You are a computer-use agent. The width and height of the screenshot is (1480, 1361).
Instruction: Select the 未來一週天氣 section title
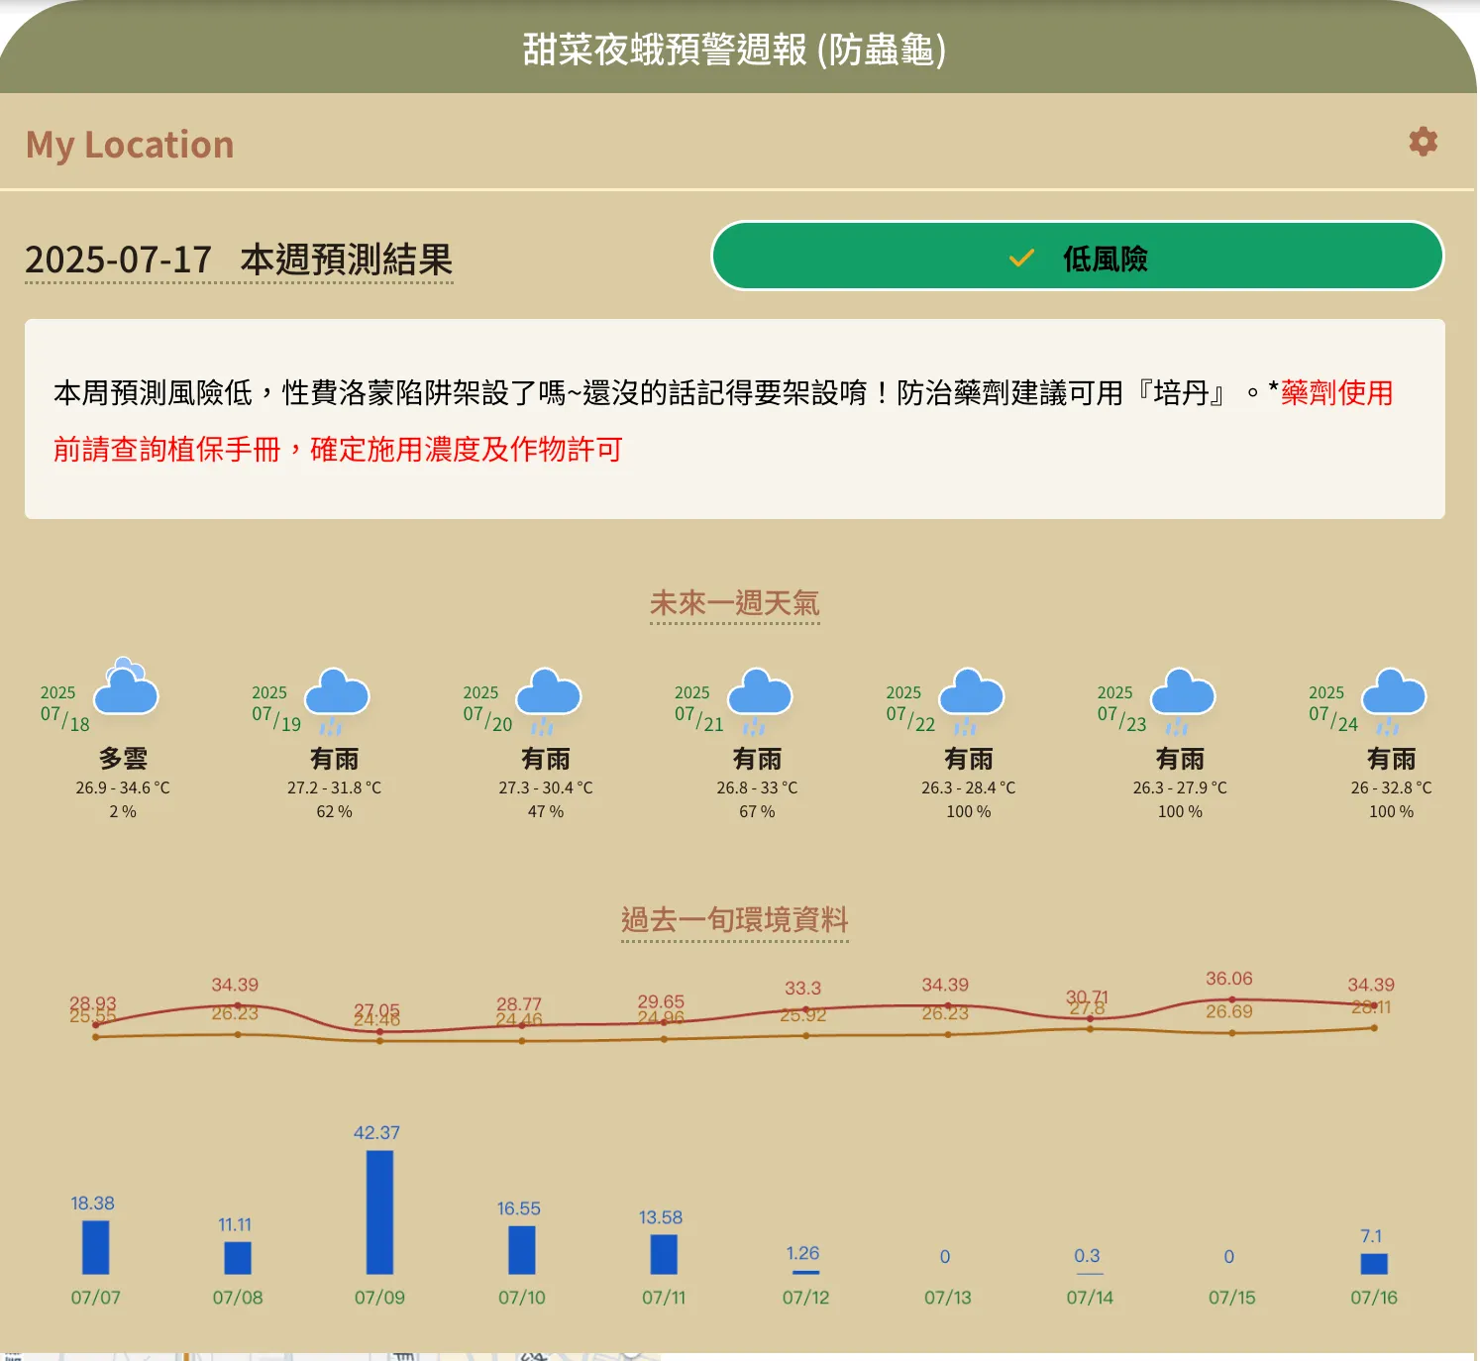[x=734, y=603]
